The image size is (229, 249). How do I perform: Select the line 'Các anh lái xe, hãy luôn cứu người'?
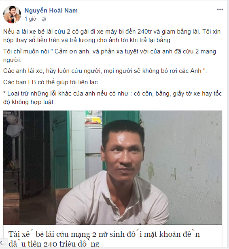coord(105,71)
